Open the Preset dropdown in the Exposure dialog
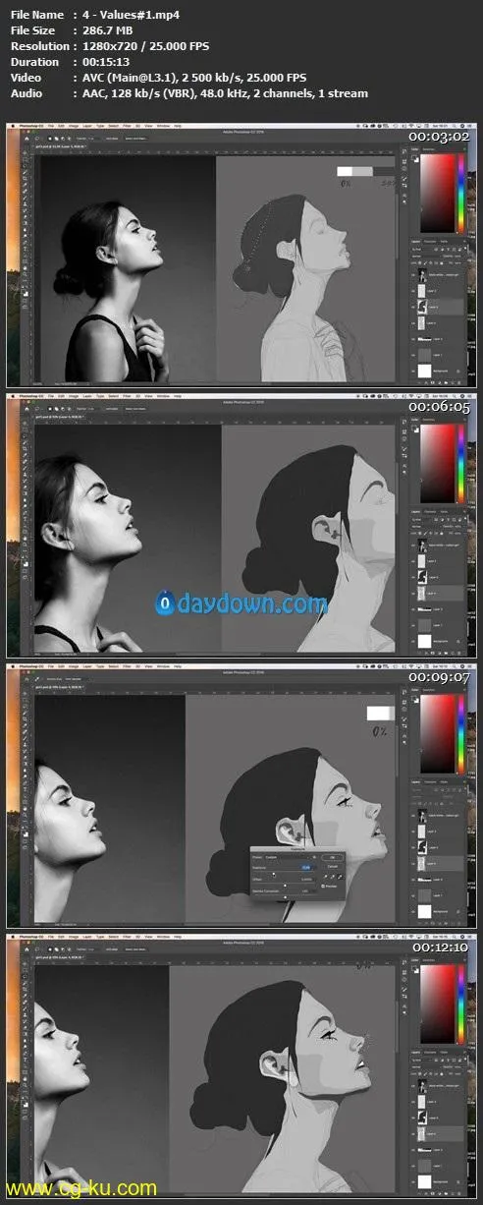This screenshot has height=1205, width=483. [287, 857]
